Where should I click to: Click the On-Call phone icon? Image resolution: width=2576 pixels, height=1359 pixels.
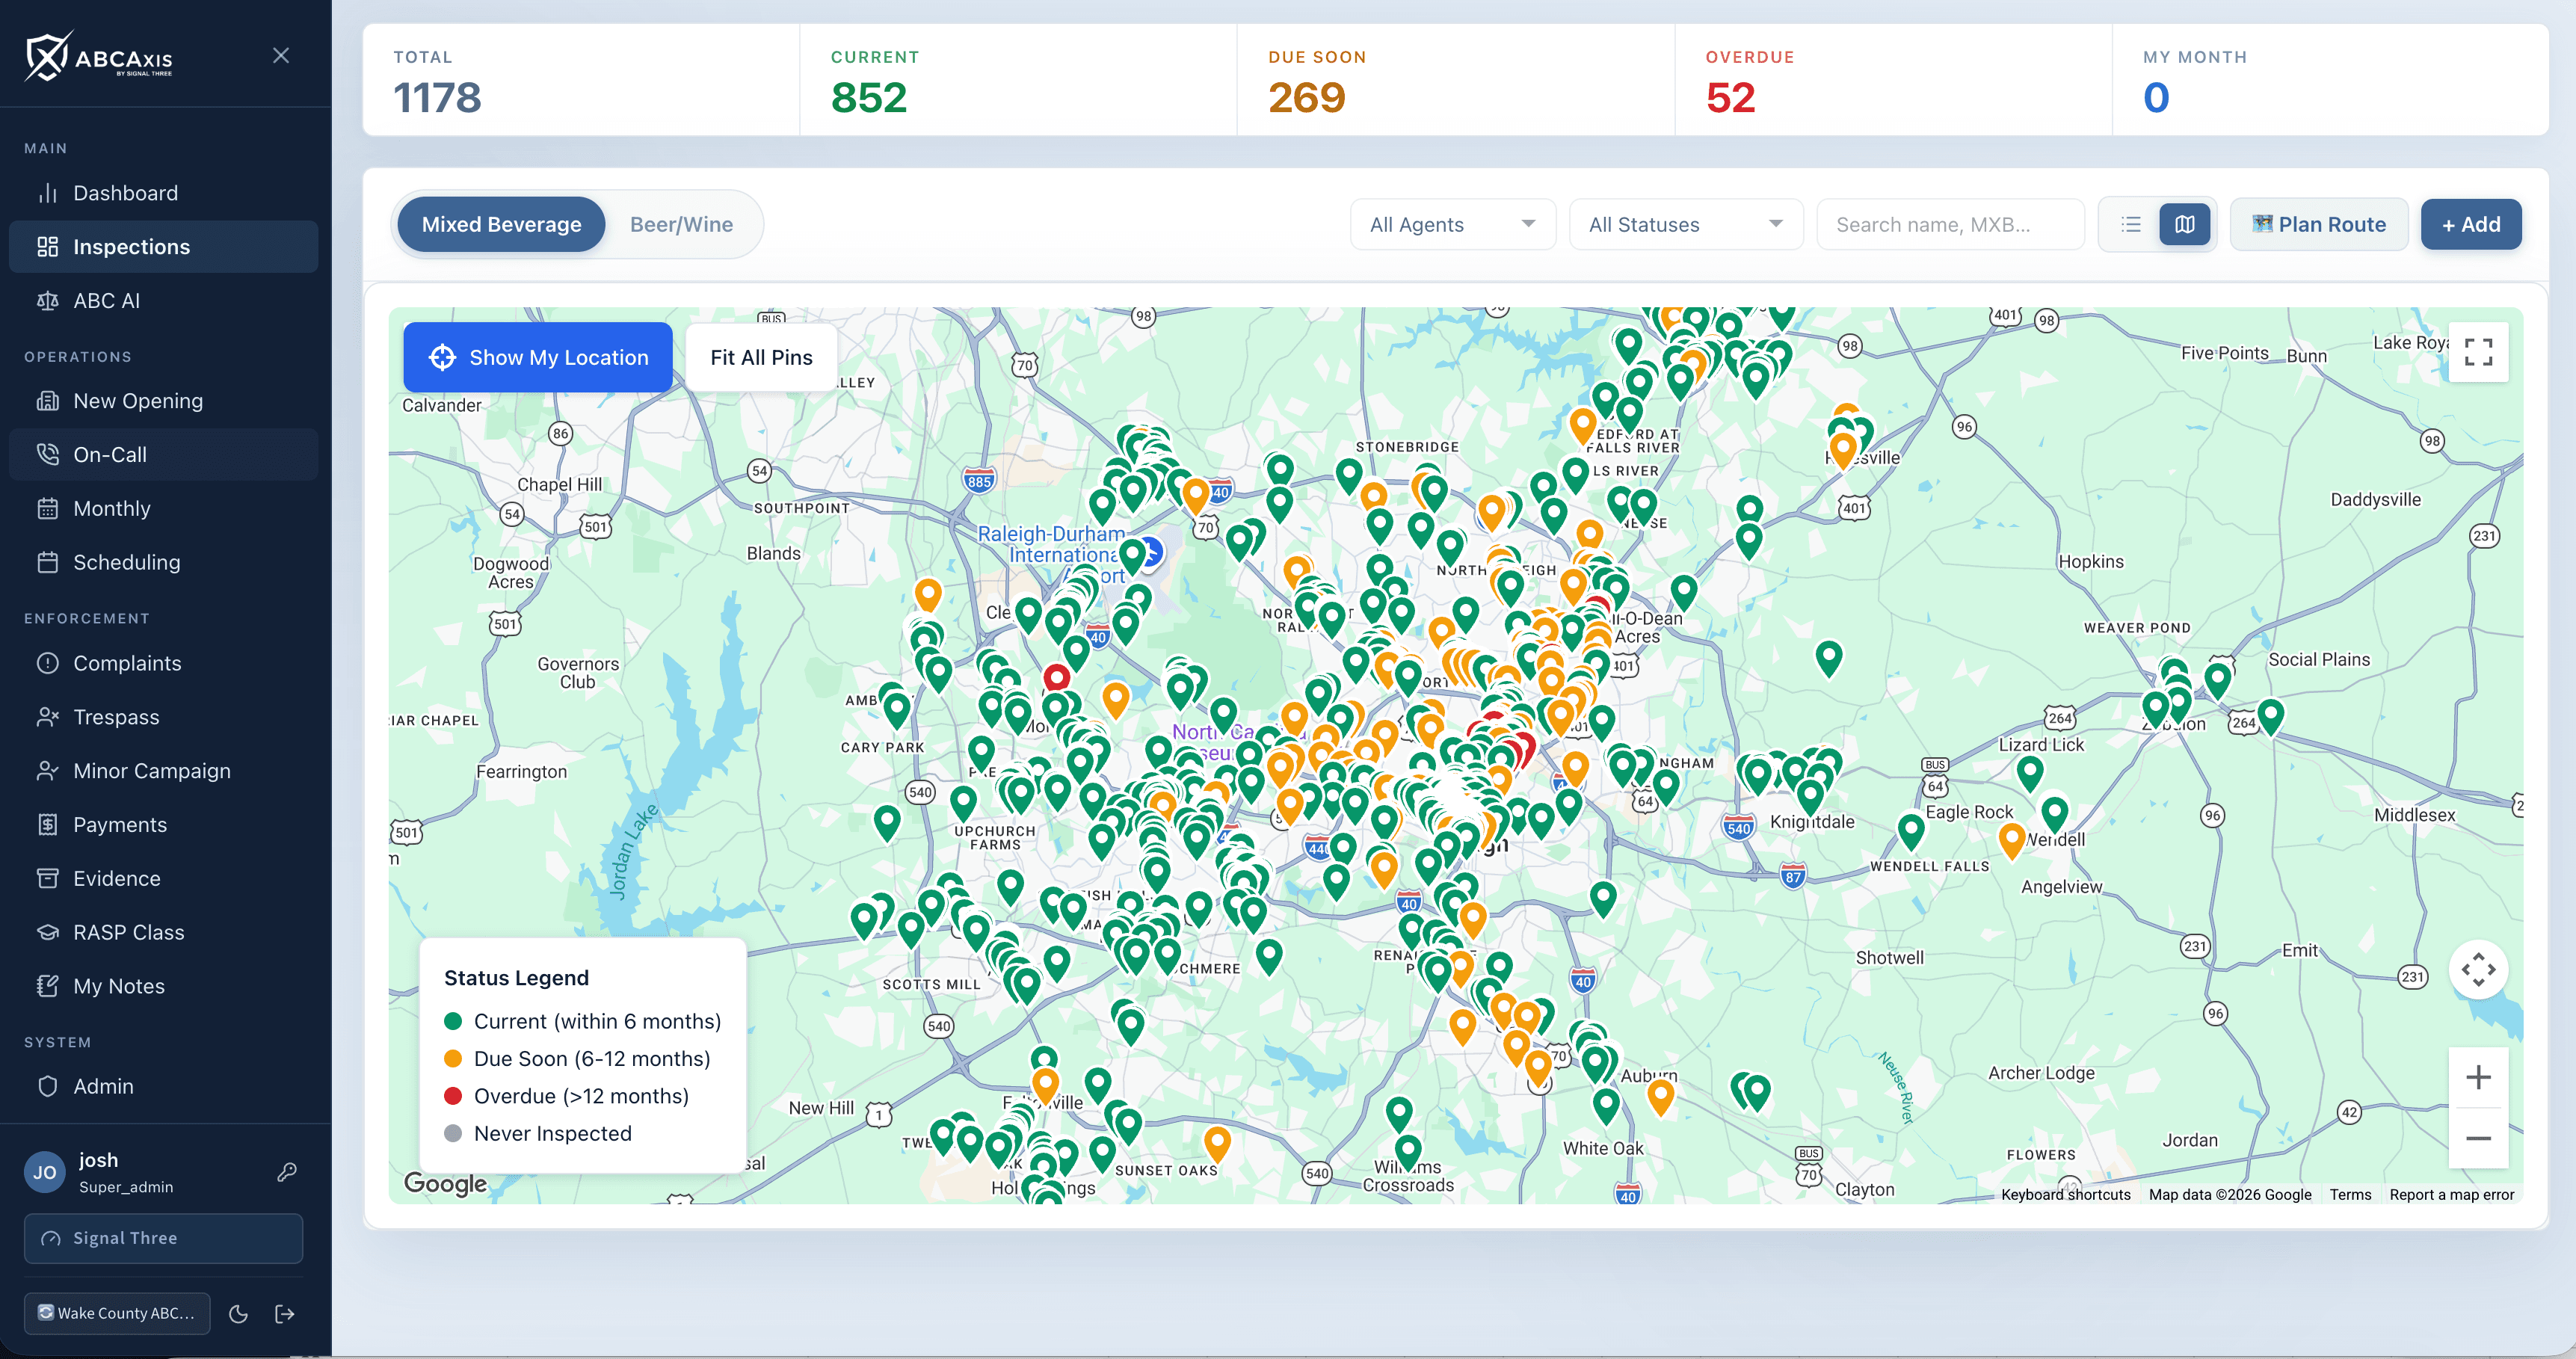click(x=47, y=455)
